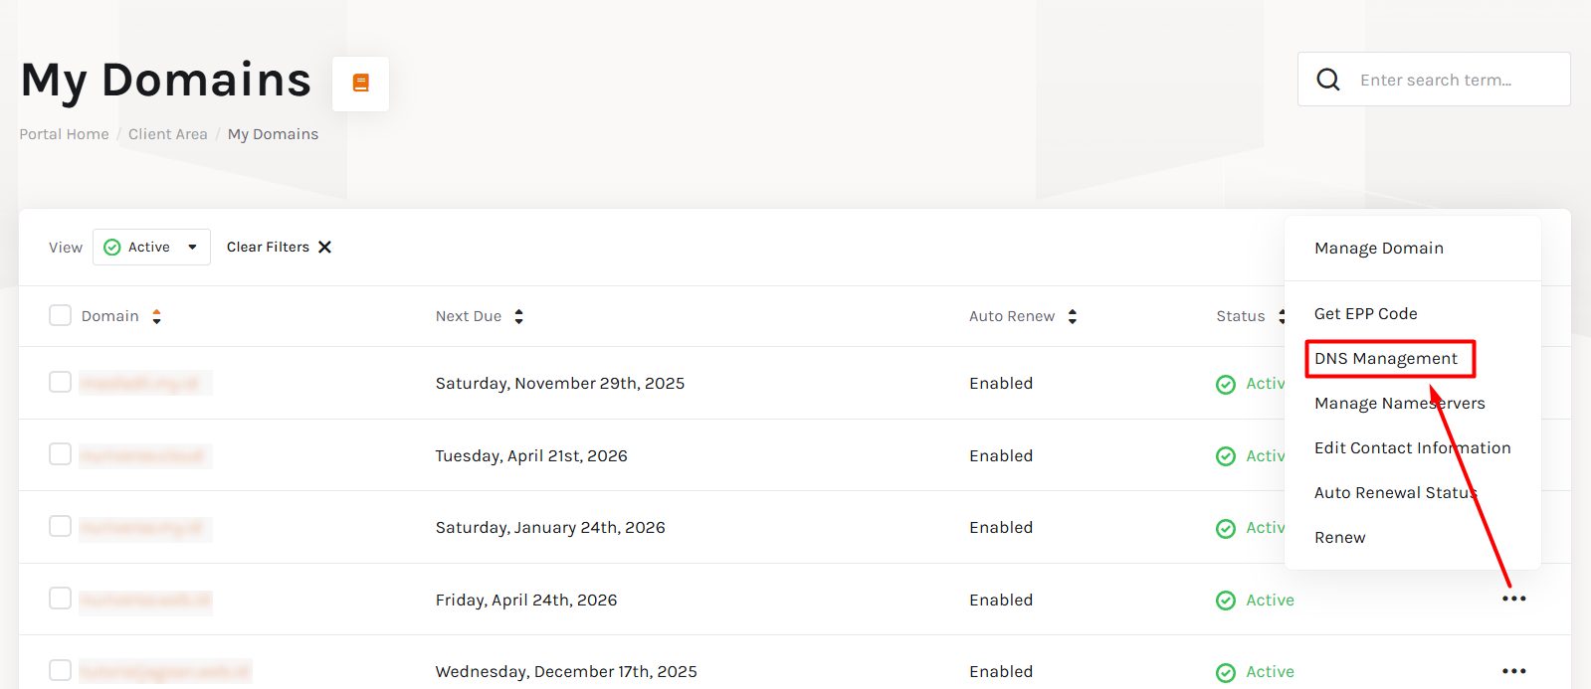Viewport: 1591px width, 689px height.
Task: Toggle the select-all checkbox in Domain header
Action: click(x=61, y=315)
